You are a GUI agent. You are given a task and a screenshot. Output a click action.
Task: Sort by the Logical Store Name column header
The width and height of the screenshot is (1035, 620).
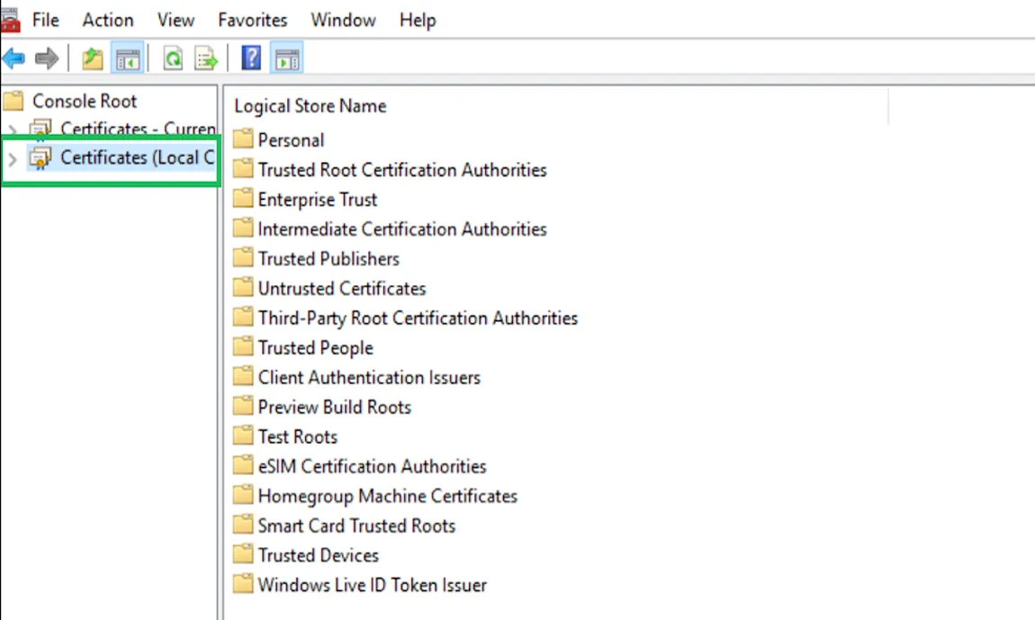point(310,106)
